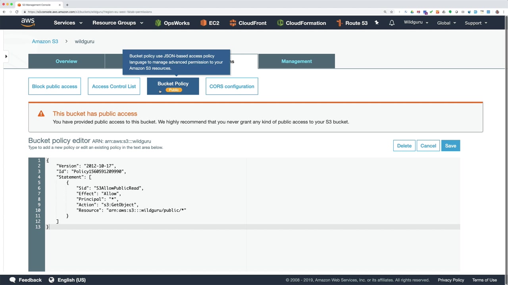The width and height of the screenshot is (508, 285).
Task: Expand the left side navigation arrow
Action: pyautogui.click(x=6, y=57)
